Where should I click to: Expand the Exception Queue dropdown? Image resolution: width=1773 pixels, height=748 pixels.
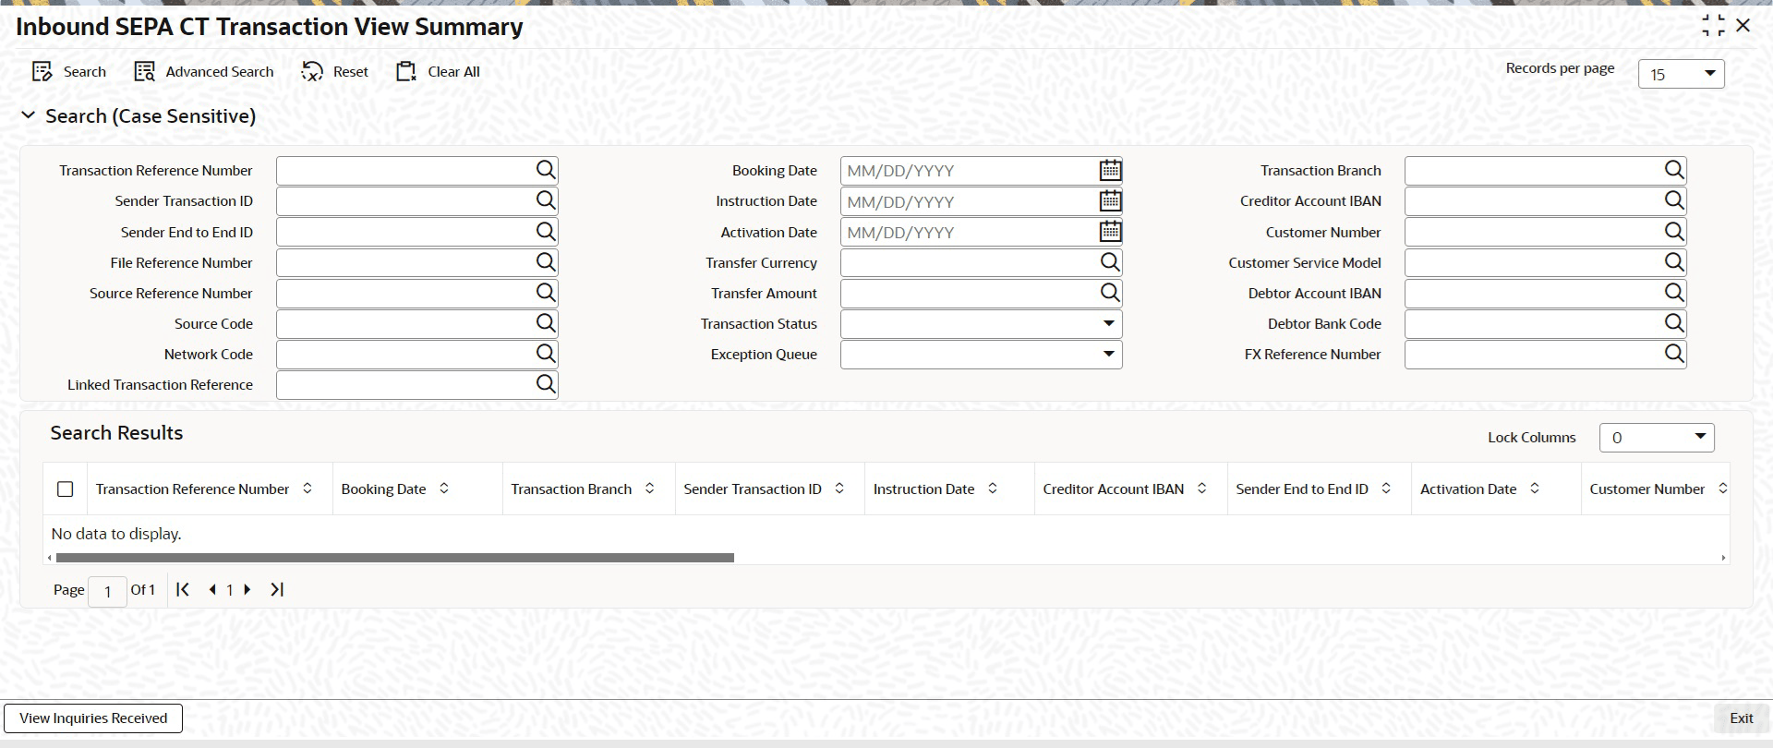981,354
